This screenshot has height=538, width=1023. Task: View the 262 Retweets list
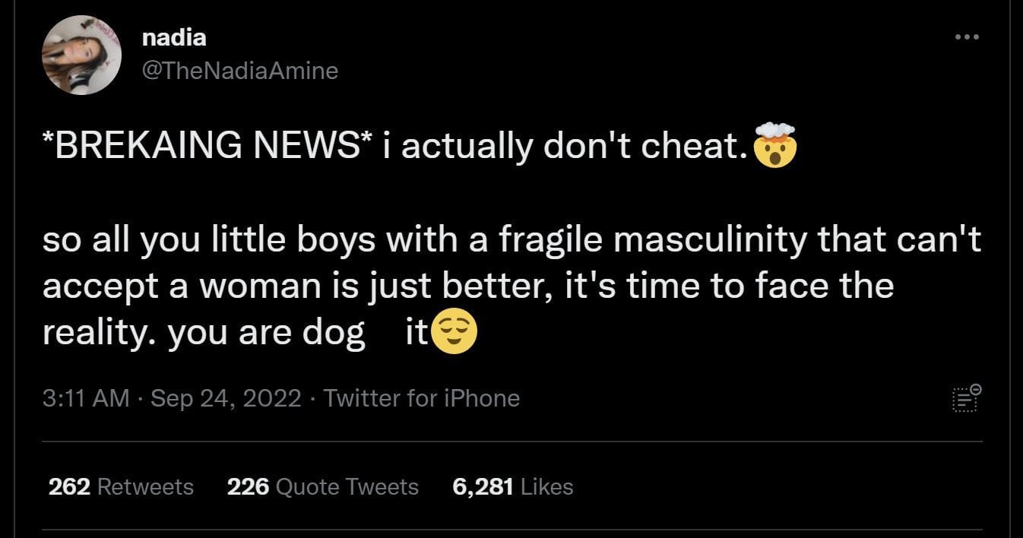point(120,486)
